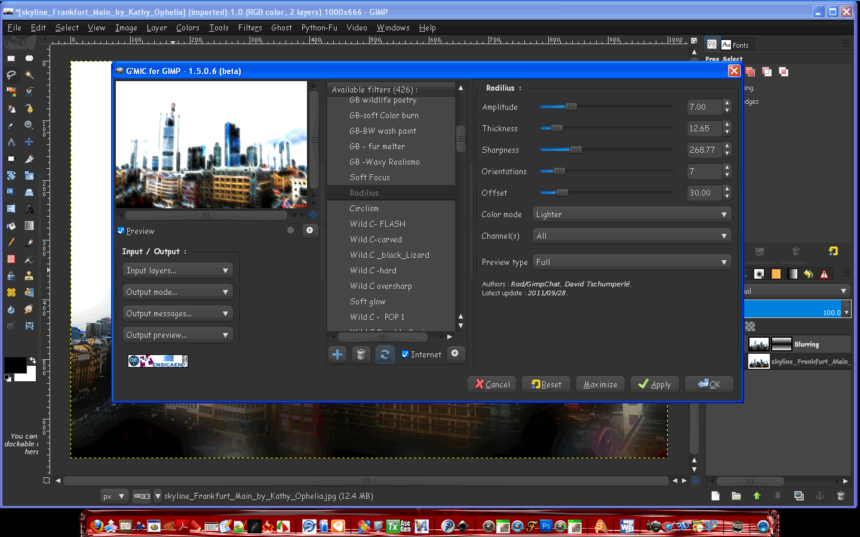Screen dimensions: 860x537
Task: Click the Maximize button
Action: 600,384
